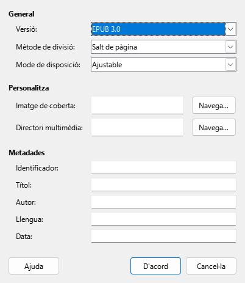Open help with the Ajuda button
Screen dimensions: 245x283
(x=34, y=266)
